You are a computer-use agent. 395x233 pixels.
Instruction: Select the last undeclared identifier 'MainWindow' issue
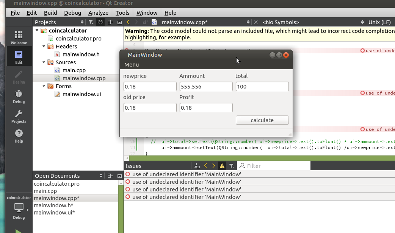point(259,197)
